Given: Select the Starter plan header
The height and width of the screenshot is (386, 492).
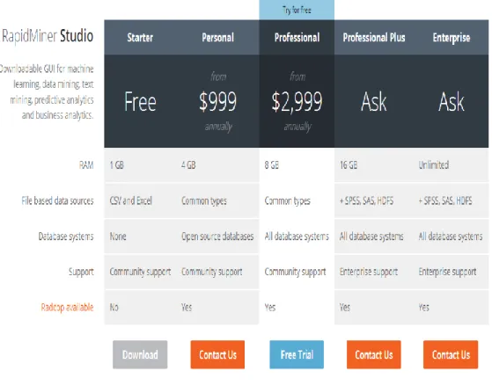Looking at the screenshot, I should pos(140,38).
